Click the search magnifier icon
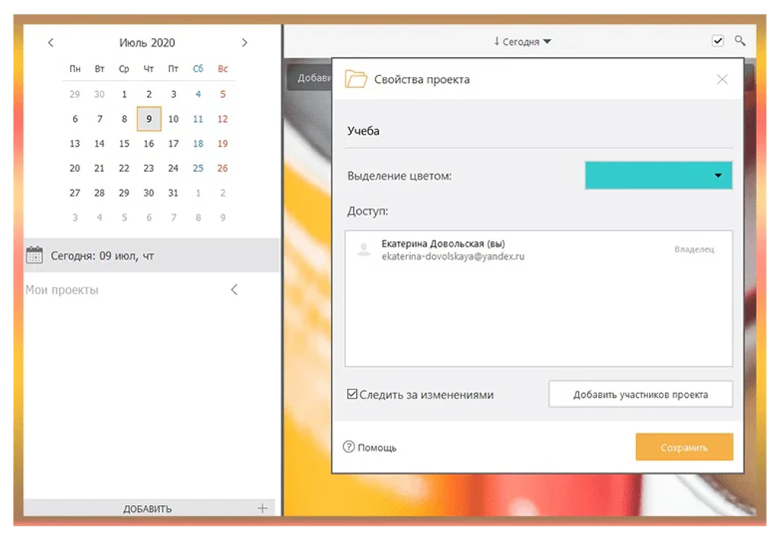Image resolution: width=779 pixels, height=540 pixels. 739,40
